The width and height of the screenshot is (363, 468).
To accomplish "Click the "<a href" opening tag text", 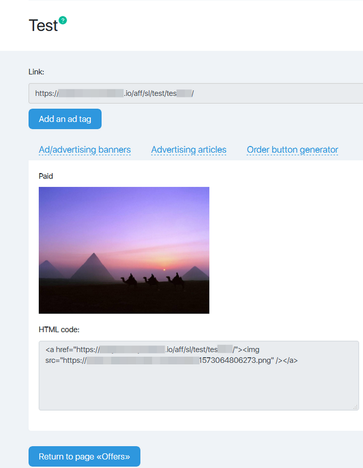I will [x=59, y=349].
